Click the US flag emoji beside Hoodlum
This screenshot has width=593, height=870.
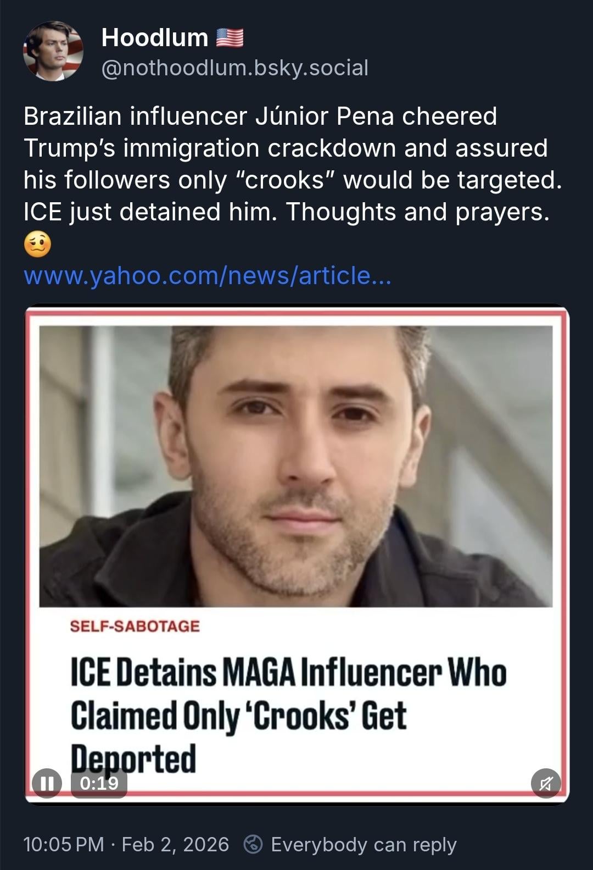pos(230,37)
